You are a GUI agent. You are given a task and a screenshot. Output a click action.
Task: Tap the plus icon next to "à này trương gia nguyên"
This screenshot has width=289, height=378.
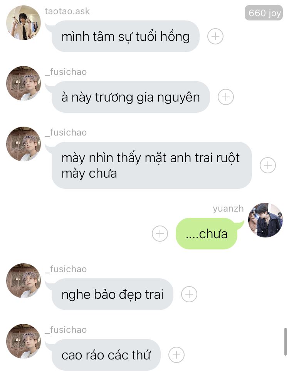(x=225, y=97)
